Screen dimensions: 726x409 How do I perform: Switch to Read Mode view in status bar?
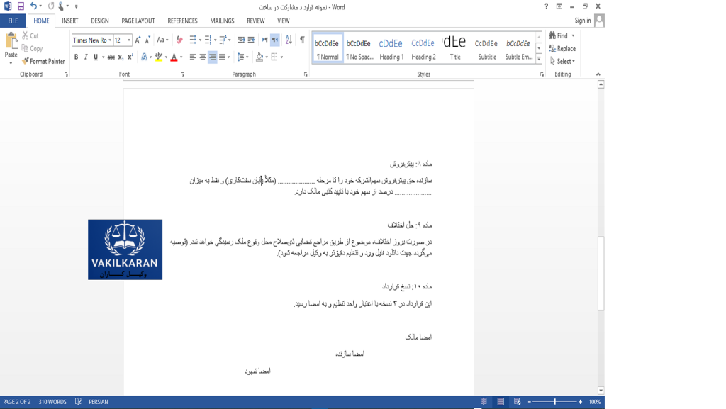(485, 400)
